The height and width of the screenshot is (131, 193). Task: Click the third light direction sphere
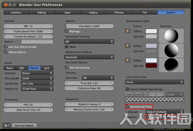pyautogui.click(x=171, y=65)
